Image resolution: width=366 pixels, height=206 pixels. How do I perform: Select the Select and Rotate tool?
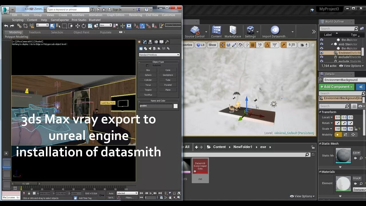tap(83, 26)
